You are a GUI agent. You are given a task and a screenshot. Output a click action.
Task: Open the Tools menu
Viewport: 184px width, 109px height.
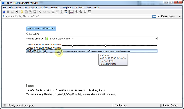tap(89, 7)
